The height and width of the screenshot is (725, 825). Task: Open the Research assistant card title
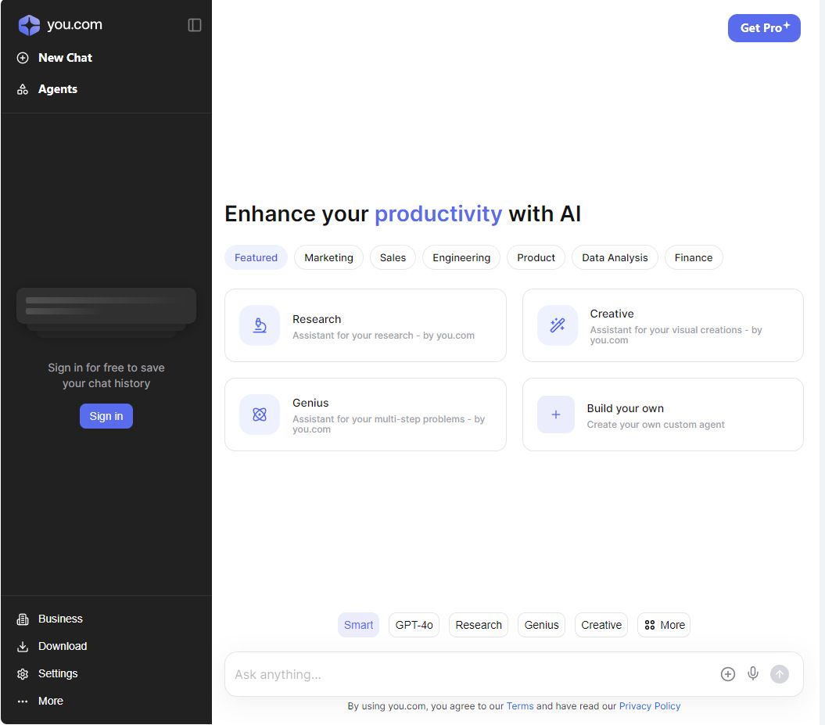coord(317,319)
